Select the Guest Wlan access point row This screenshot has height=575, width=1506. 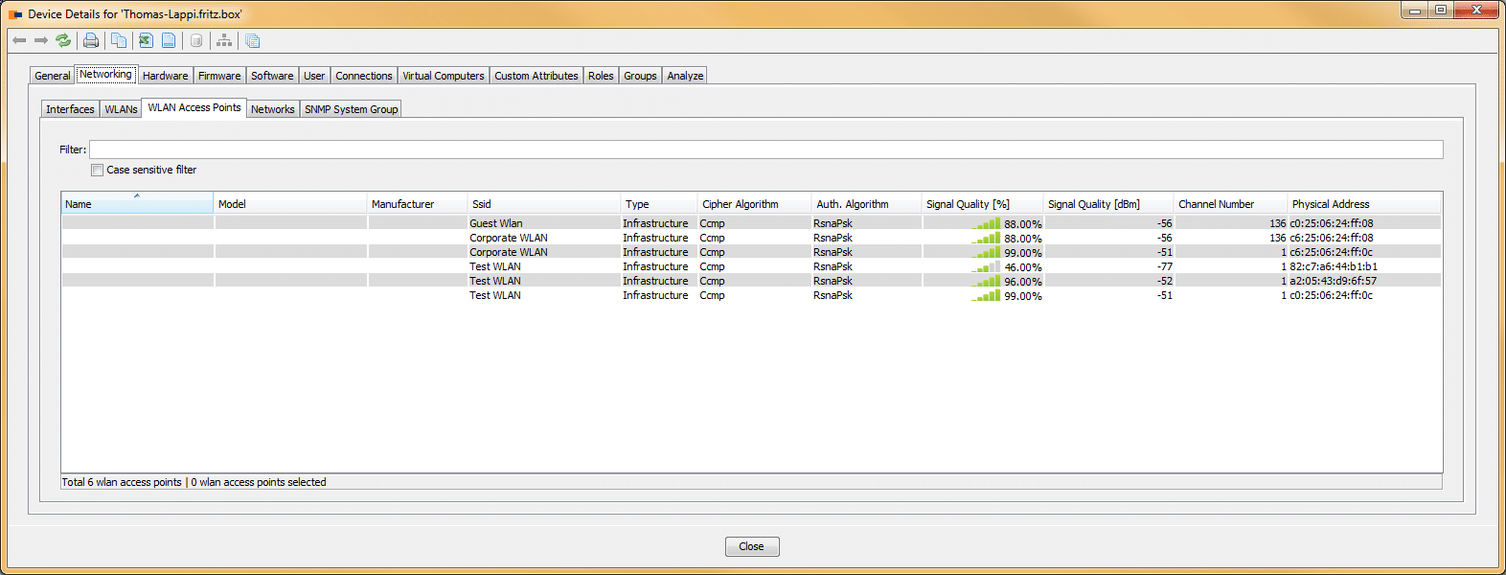tap(496, 223)
